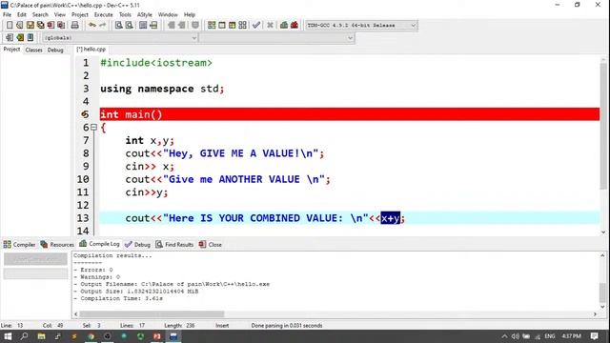Open the Windows Start menu
This screenshot has width=610, height=343.
8,336
